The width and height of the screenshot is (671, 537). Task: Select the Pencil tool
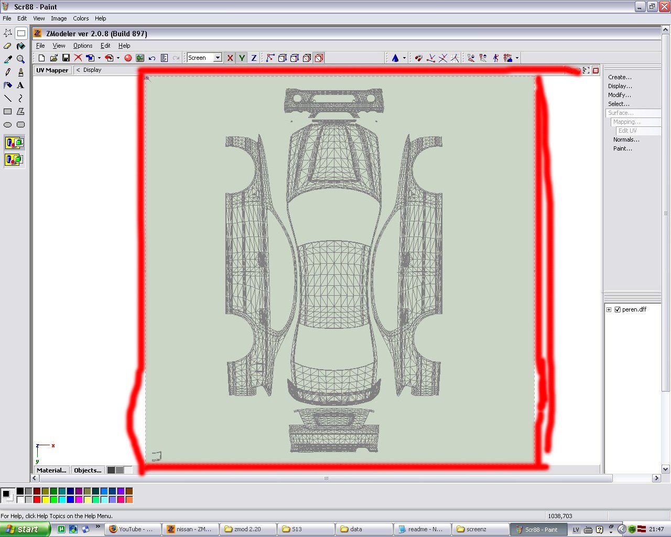point(8,72)
